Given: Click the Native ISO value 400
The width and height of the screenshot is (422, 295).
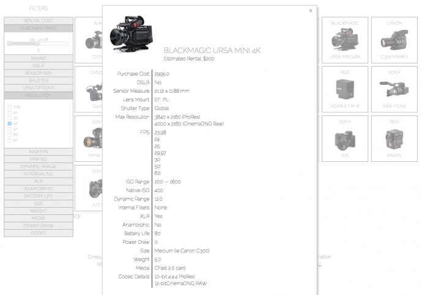Looking at the screenshot, I should point(159,191).
